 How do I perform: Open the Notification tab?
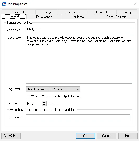click(x=78, y=17)
